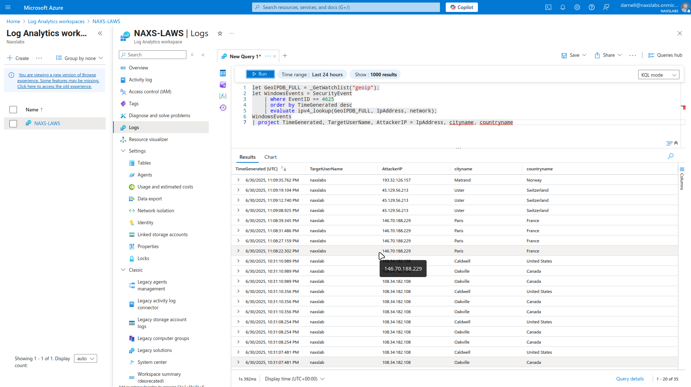The width and height of the screenshot is (691, 387).
Task: Open Network isolation settings
Action: pos(156,210)
